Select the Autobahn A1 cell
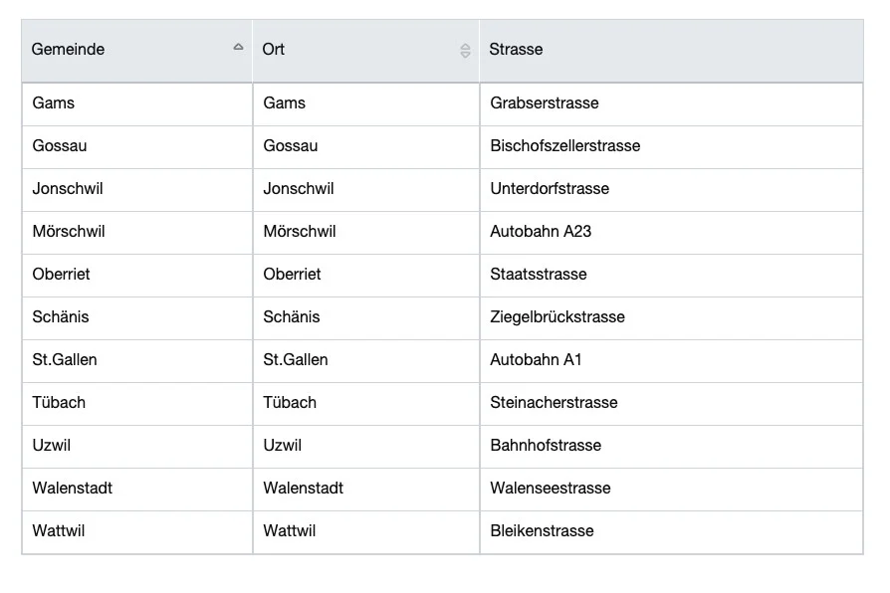 click(x=671, y=361)
